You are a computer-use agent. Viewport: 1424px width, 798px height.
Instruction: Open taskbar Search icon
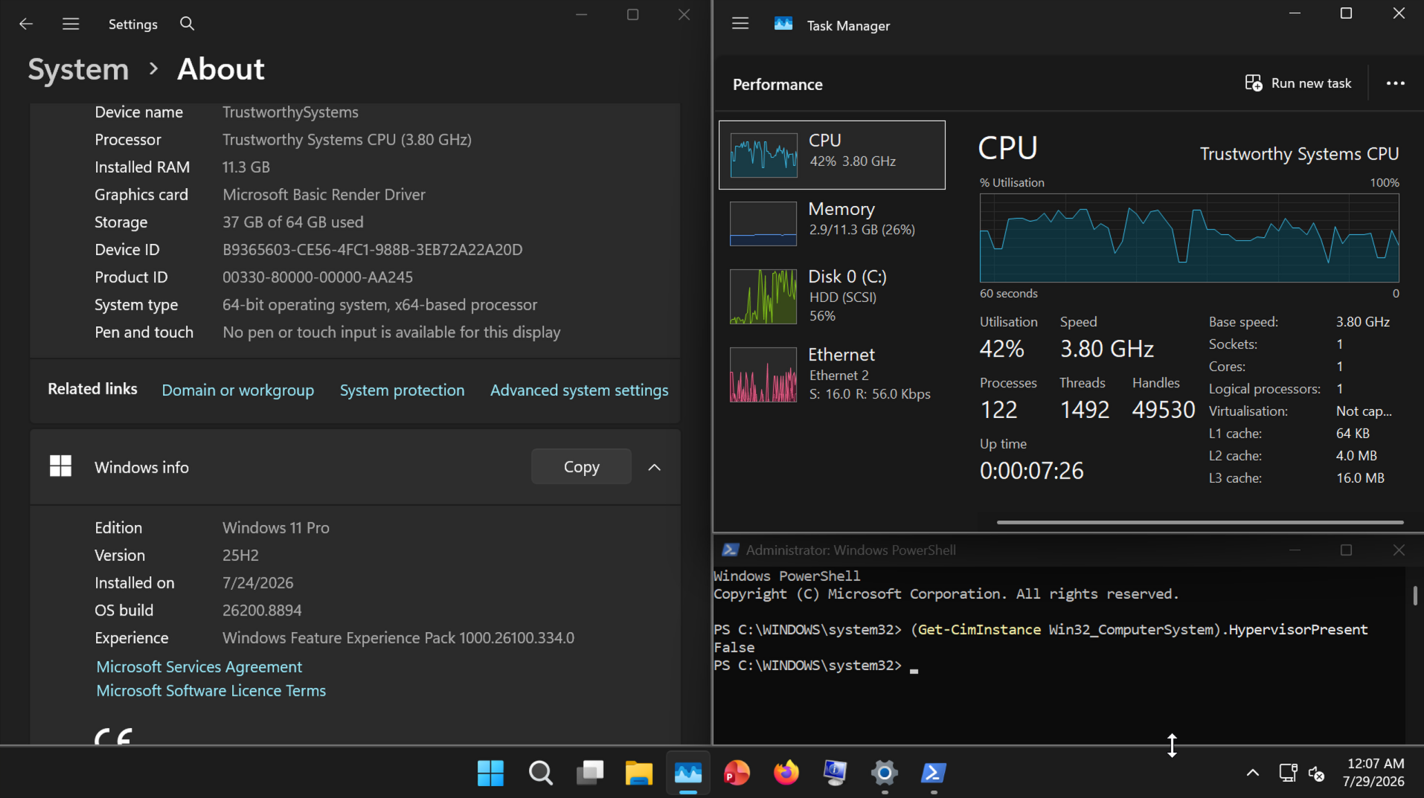(541, 773)
